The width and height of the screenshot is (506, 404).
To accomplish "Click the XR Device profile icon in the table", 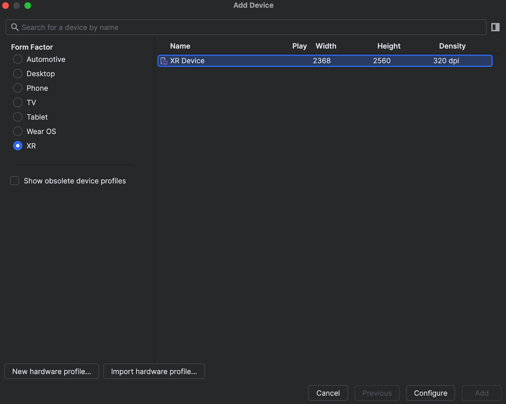I will pos(164,61).
